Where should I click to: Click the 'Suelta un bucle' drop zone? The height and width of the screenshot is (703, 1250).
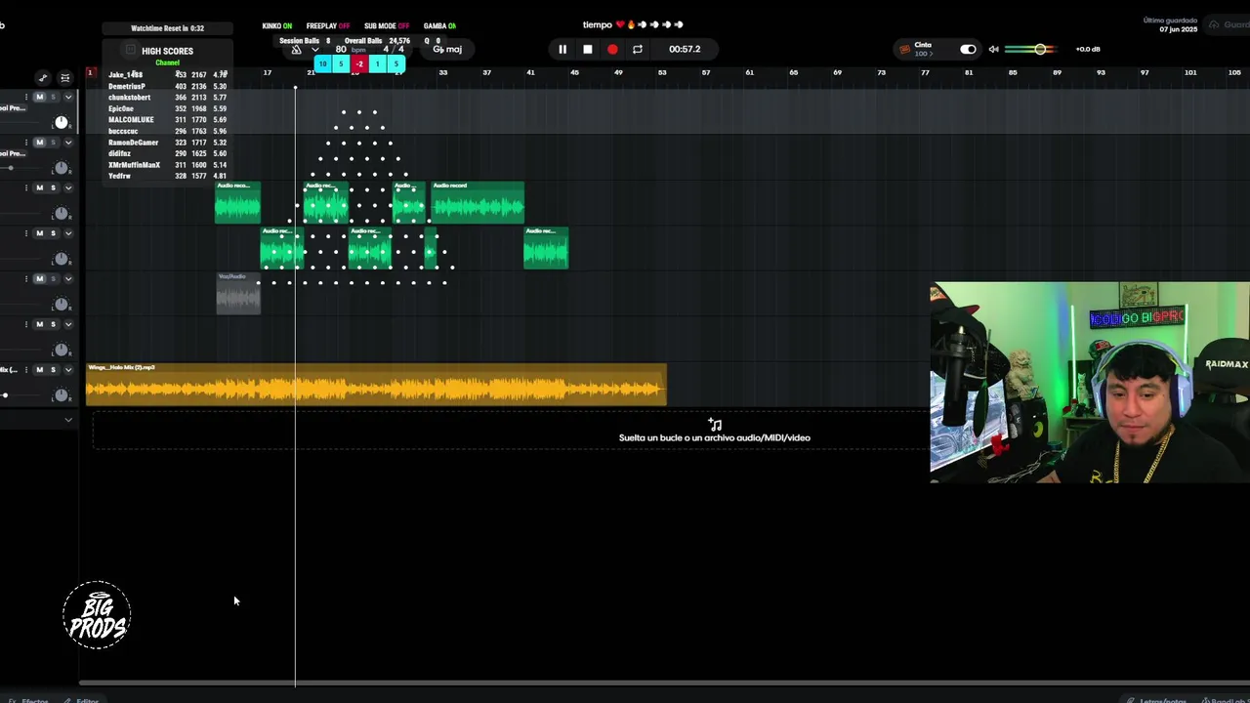coord(511,431)
